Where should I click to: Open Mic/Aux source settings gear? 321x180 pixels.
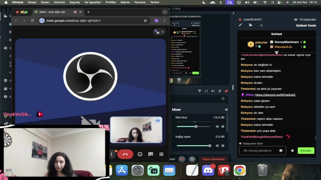223,126
